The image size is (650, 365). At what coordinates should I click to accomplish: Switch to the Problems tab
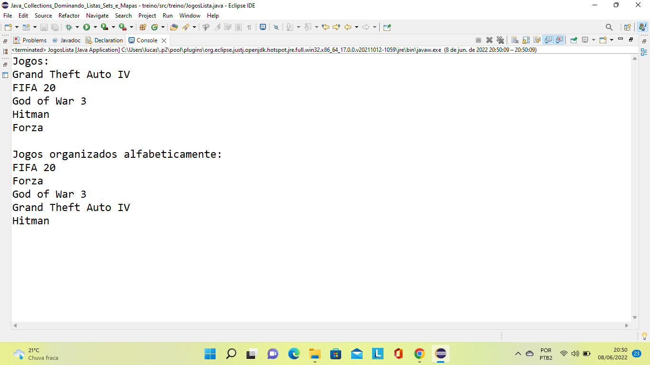[x=30, y=40]
